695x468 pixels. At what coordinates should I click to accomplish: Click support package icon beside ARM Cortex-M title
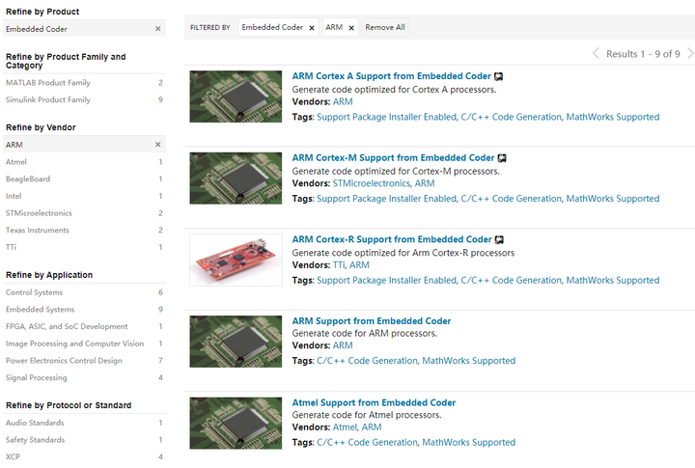tap(502, 158)
